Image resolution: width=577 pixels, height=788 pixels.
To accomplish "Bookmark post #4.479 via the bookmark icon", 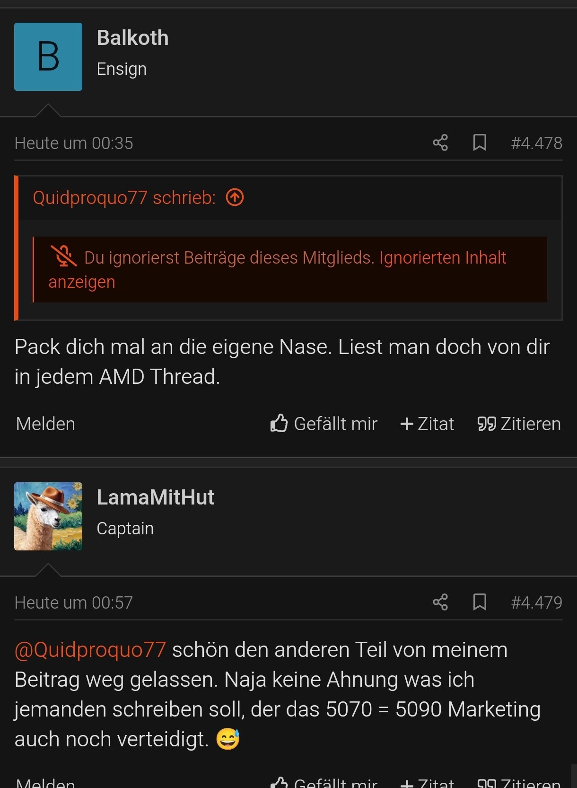I will pos(480,602).
